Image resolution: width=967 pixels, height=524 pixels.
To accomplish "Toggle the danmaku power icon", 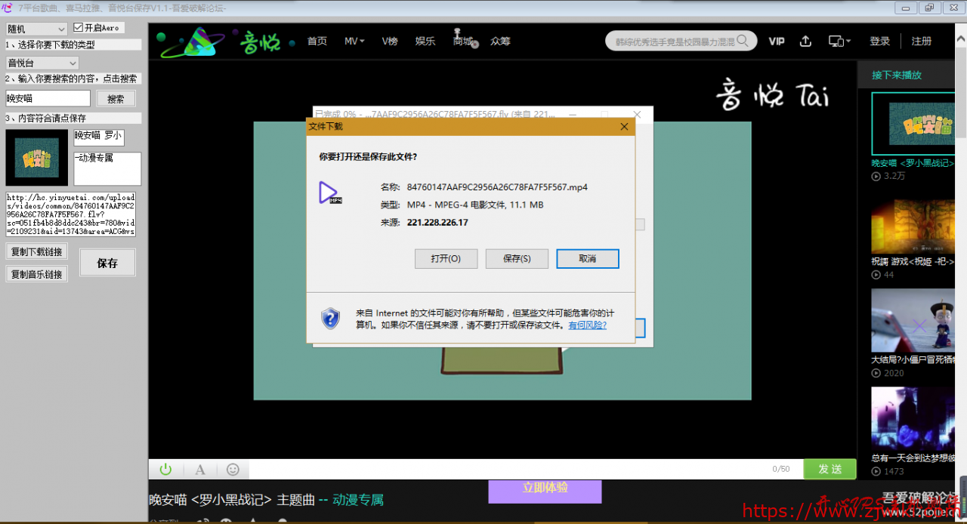I will (x=165, y=469).
